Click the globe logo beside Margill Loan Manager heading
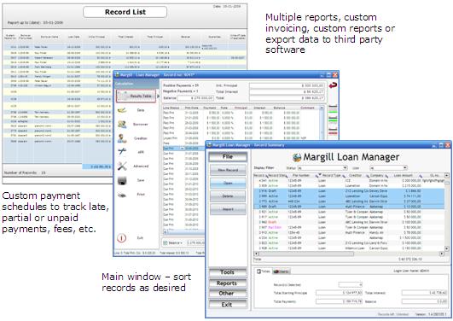The image size is (453, 321). [x=297, y=158]
